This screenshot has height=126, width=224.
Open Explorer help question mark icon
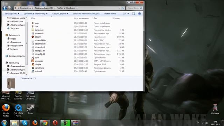pos(139,14)
